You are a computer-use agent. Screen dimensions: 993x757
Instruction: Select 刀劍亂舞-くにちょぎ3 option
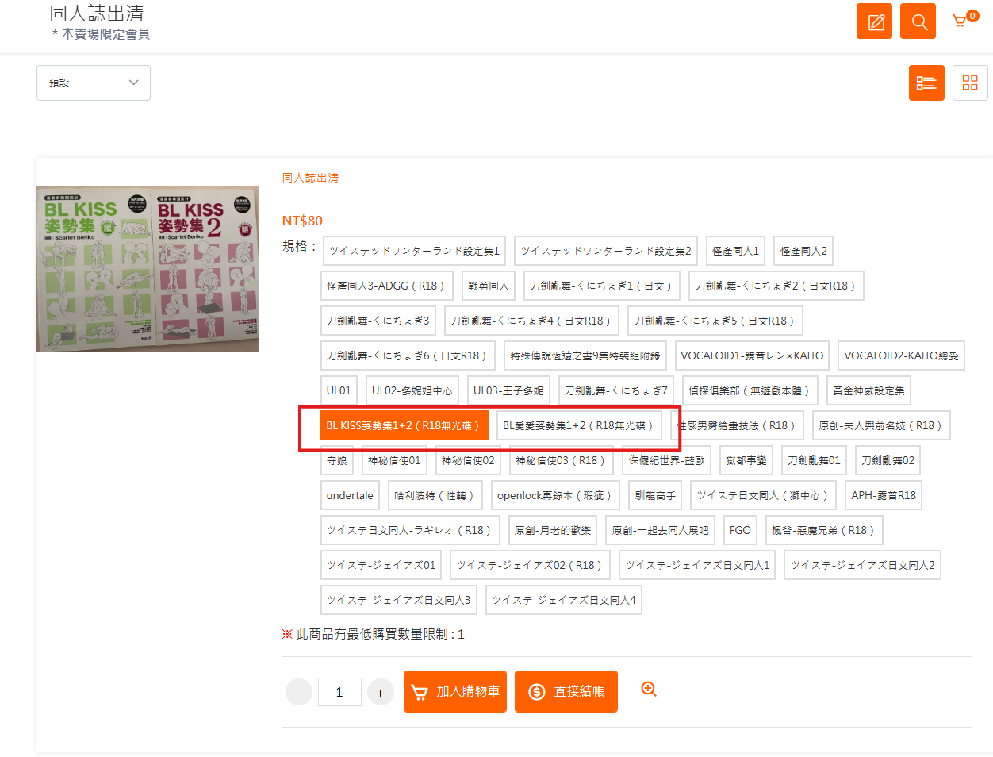click(378, 321)
